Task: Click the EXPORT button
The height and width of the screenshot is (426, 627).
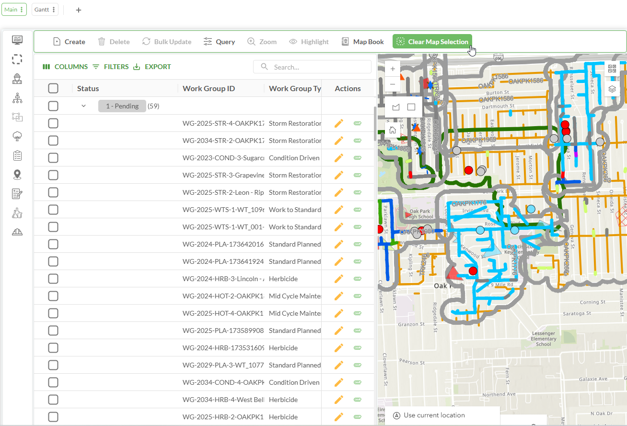Action: [x=152, y=67]
